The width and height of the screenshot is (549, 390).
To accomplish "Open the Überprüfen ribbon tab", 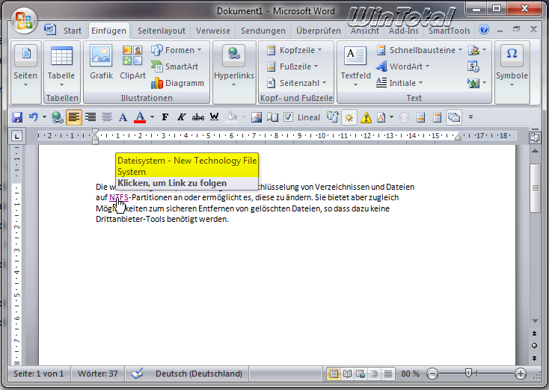I will point(319,31).
